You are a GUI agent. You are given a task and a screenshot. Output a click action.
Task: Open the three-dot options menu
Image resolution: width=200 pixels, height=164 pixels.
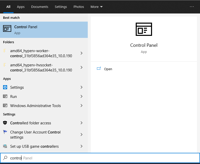192,7
